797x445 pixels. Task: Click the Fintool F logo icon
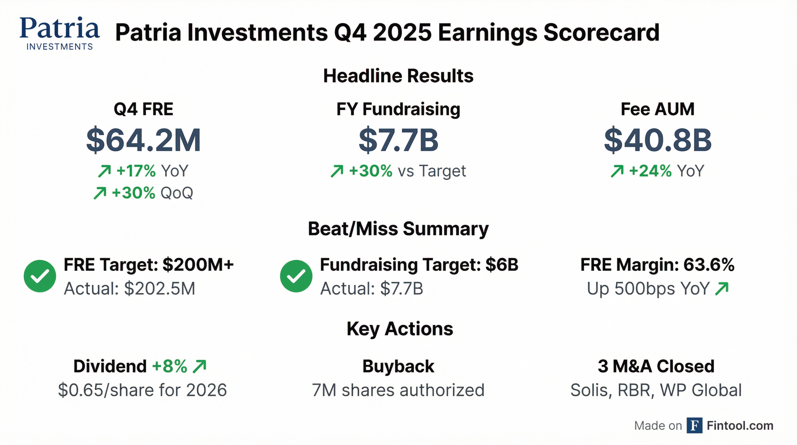pyautogui.click(x=694, y=425)
